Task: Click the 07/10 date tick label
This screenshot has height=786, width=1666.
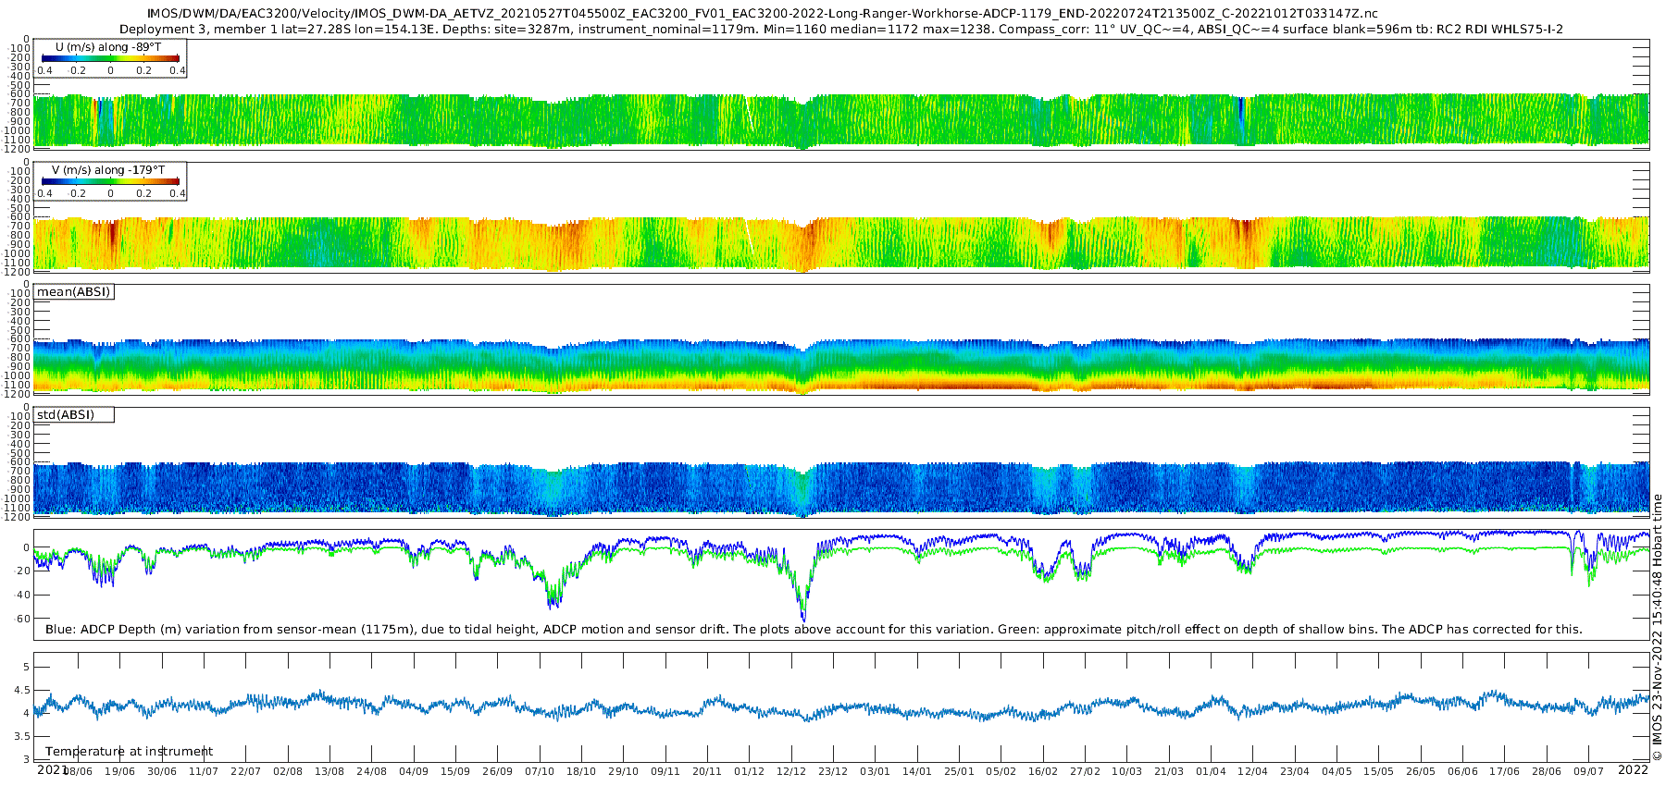Action: click(540, 771)
